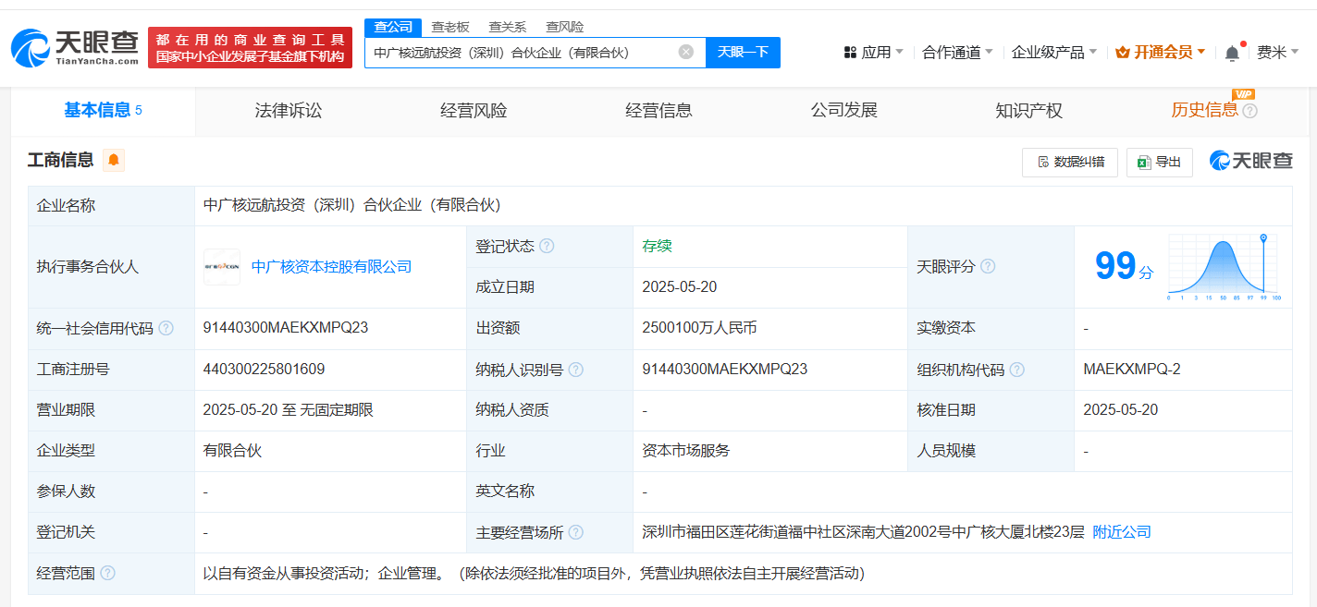Switch to the 经营风险 tab
The image size is (1317, 607).
click(474, 111)
